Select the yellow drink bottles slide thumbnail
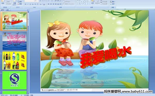155x96 pixels. [14, 61]
